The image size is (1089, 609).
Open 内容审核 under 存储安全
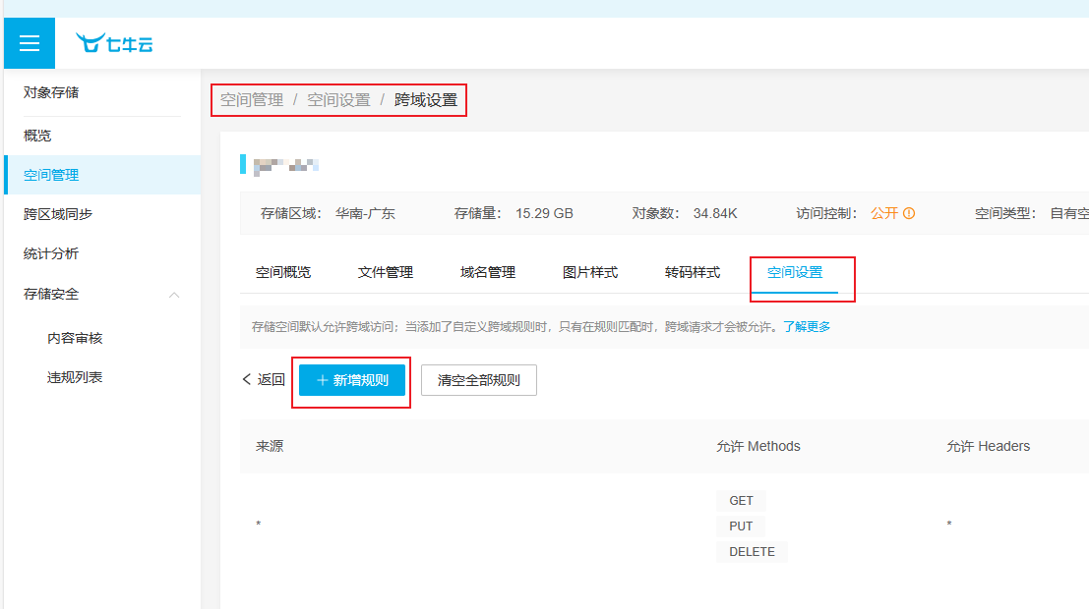(75, 338)
